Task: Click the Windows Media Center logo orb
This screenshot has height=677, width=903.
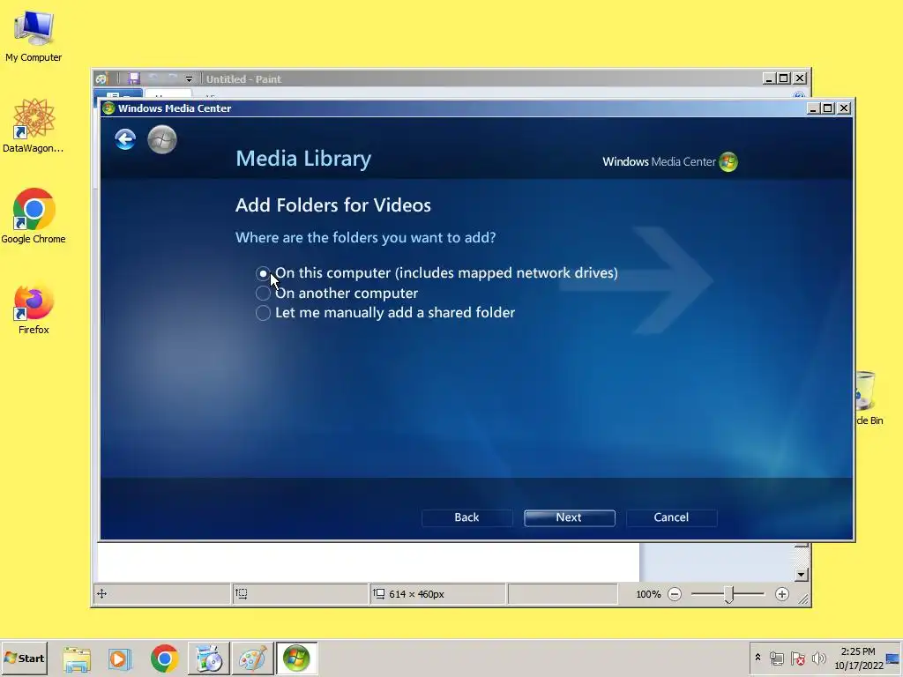Action: click(728, 162)
